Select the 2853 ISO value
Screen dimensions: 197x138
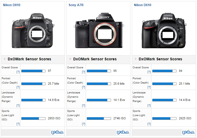[x=54, y=118]
